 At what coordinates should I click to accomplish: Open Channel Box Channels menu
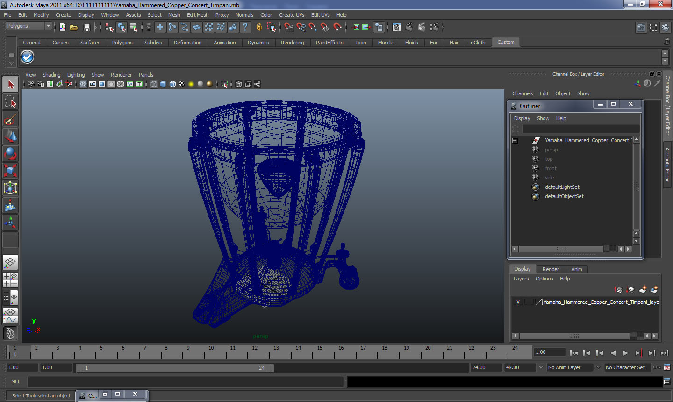(523, 93)
